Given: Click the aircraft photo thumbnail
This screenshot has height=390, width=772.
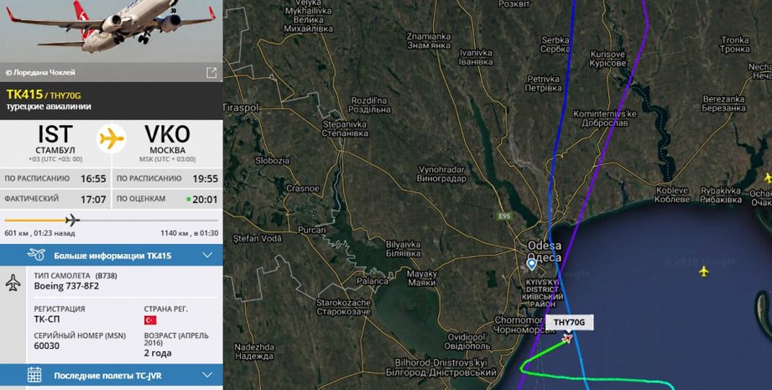Looking at the screenshot, I should tap(112, 31).
